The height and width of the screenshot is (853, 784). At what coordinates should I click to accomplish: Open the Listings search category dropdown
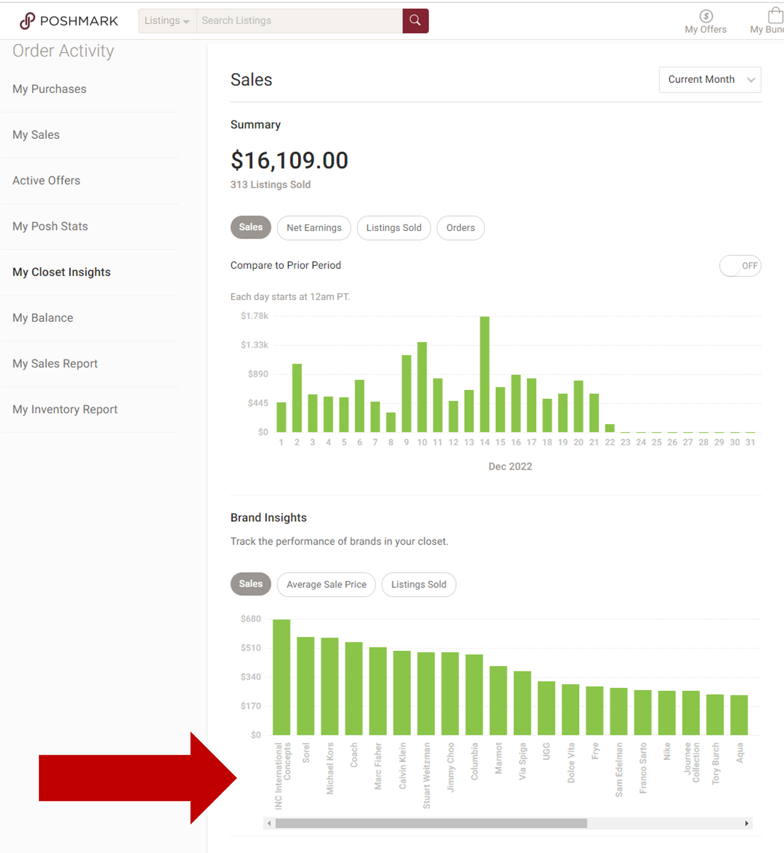coord(167,21)
